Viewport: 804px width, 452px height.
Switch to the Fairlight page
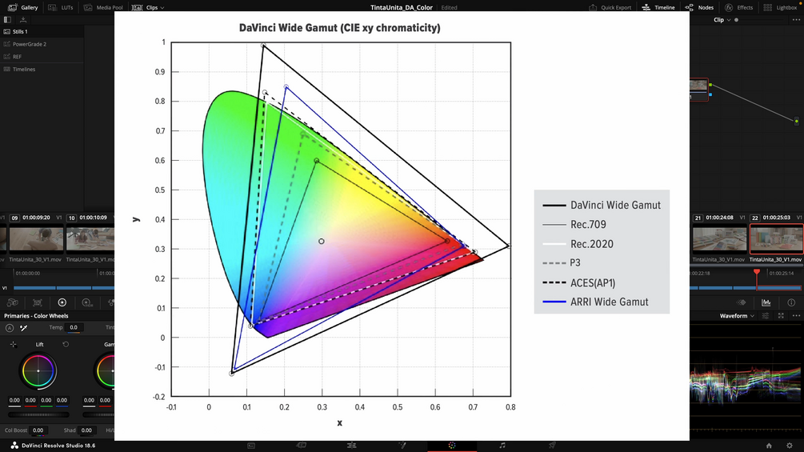[502, 446]
